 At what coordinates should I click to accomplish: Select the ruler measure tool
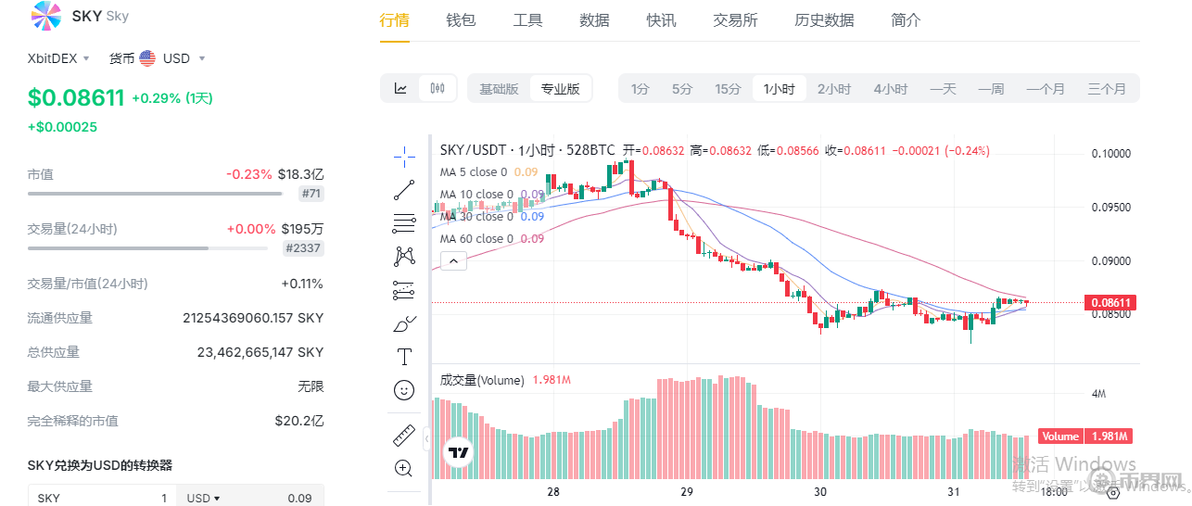pyautogui.click(x=404, y=435)
